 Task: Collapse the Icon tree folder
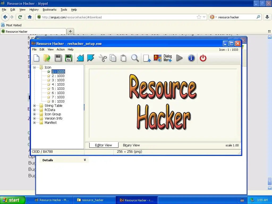(x=34, y=67)
